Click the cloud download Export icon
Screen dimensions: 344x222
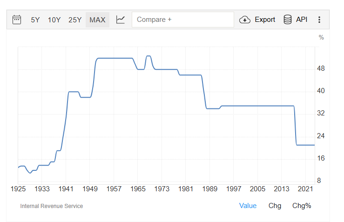[245, 20]
